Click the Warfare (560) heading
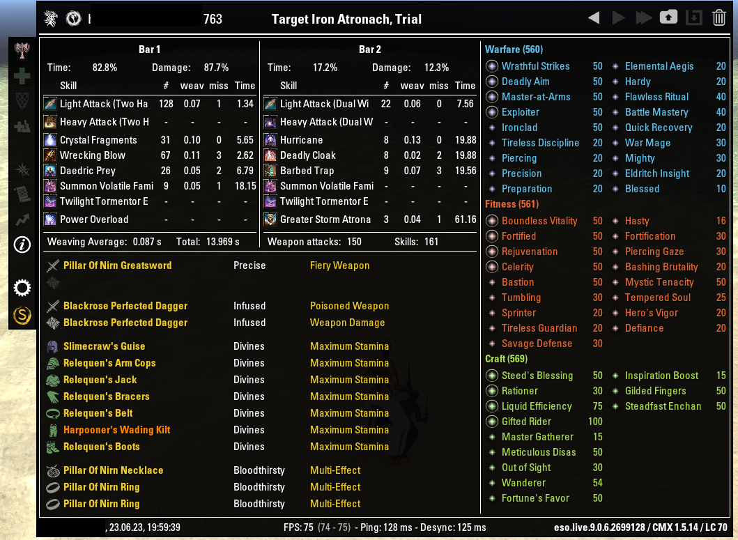738x540 pixels. point(514,49)
